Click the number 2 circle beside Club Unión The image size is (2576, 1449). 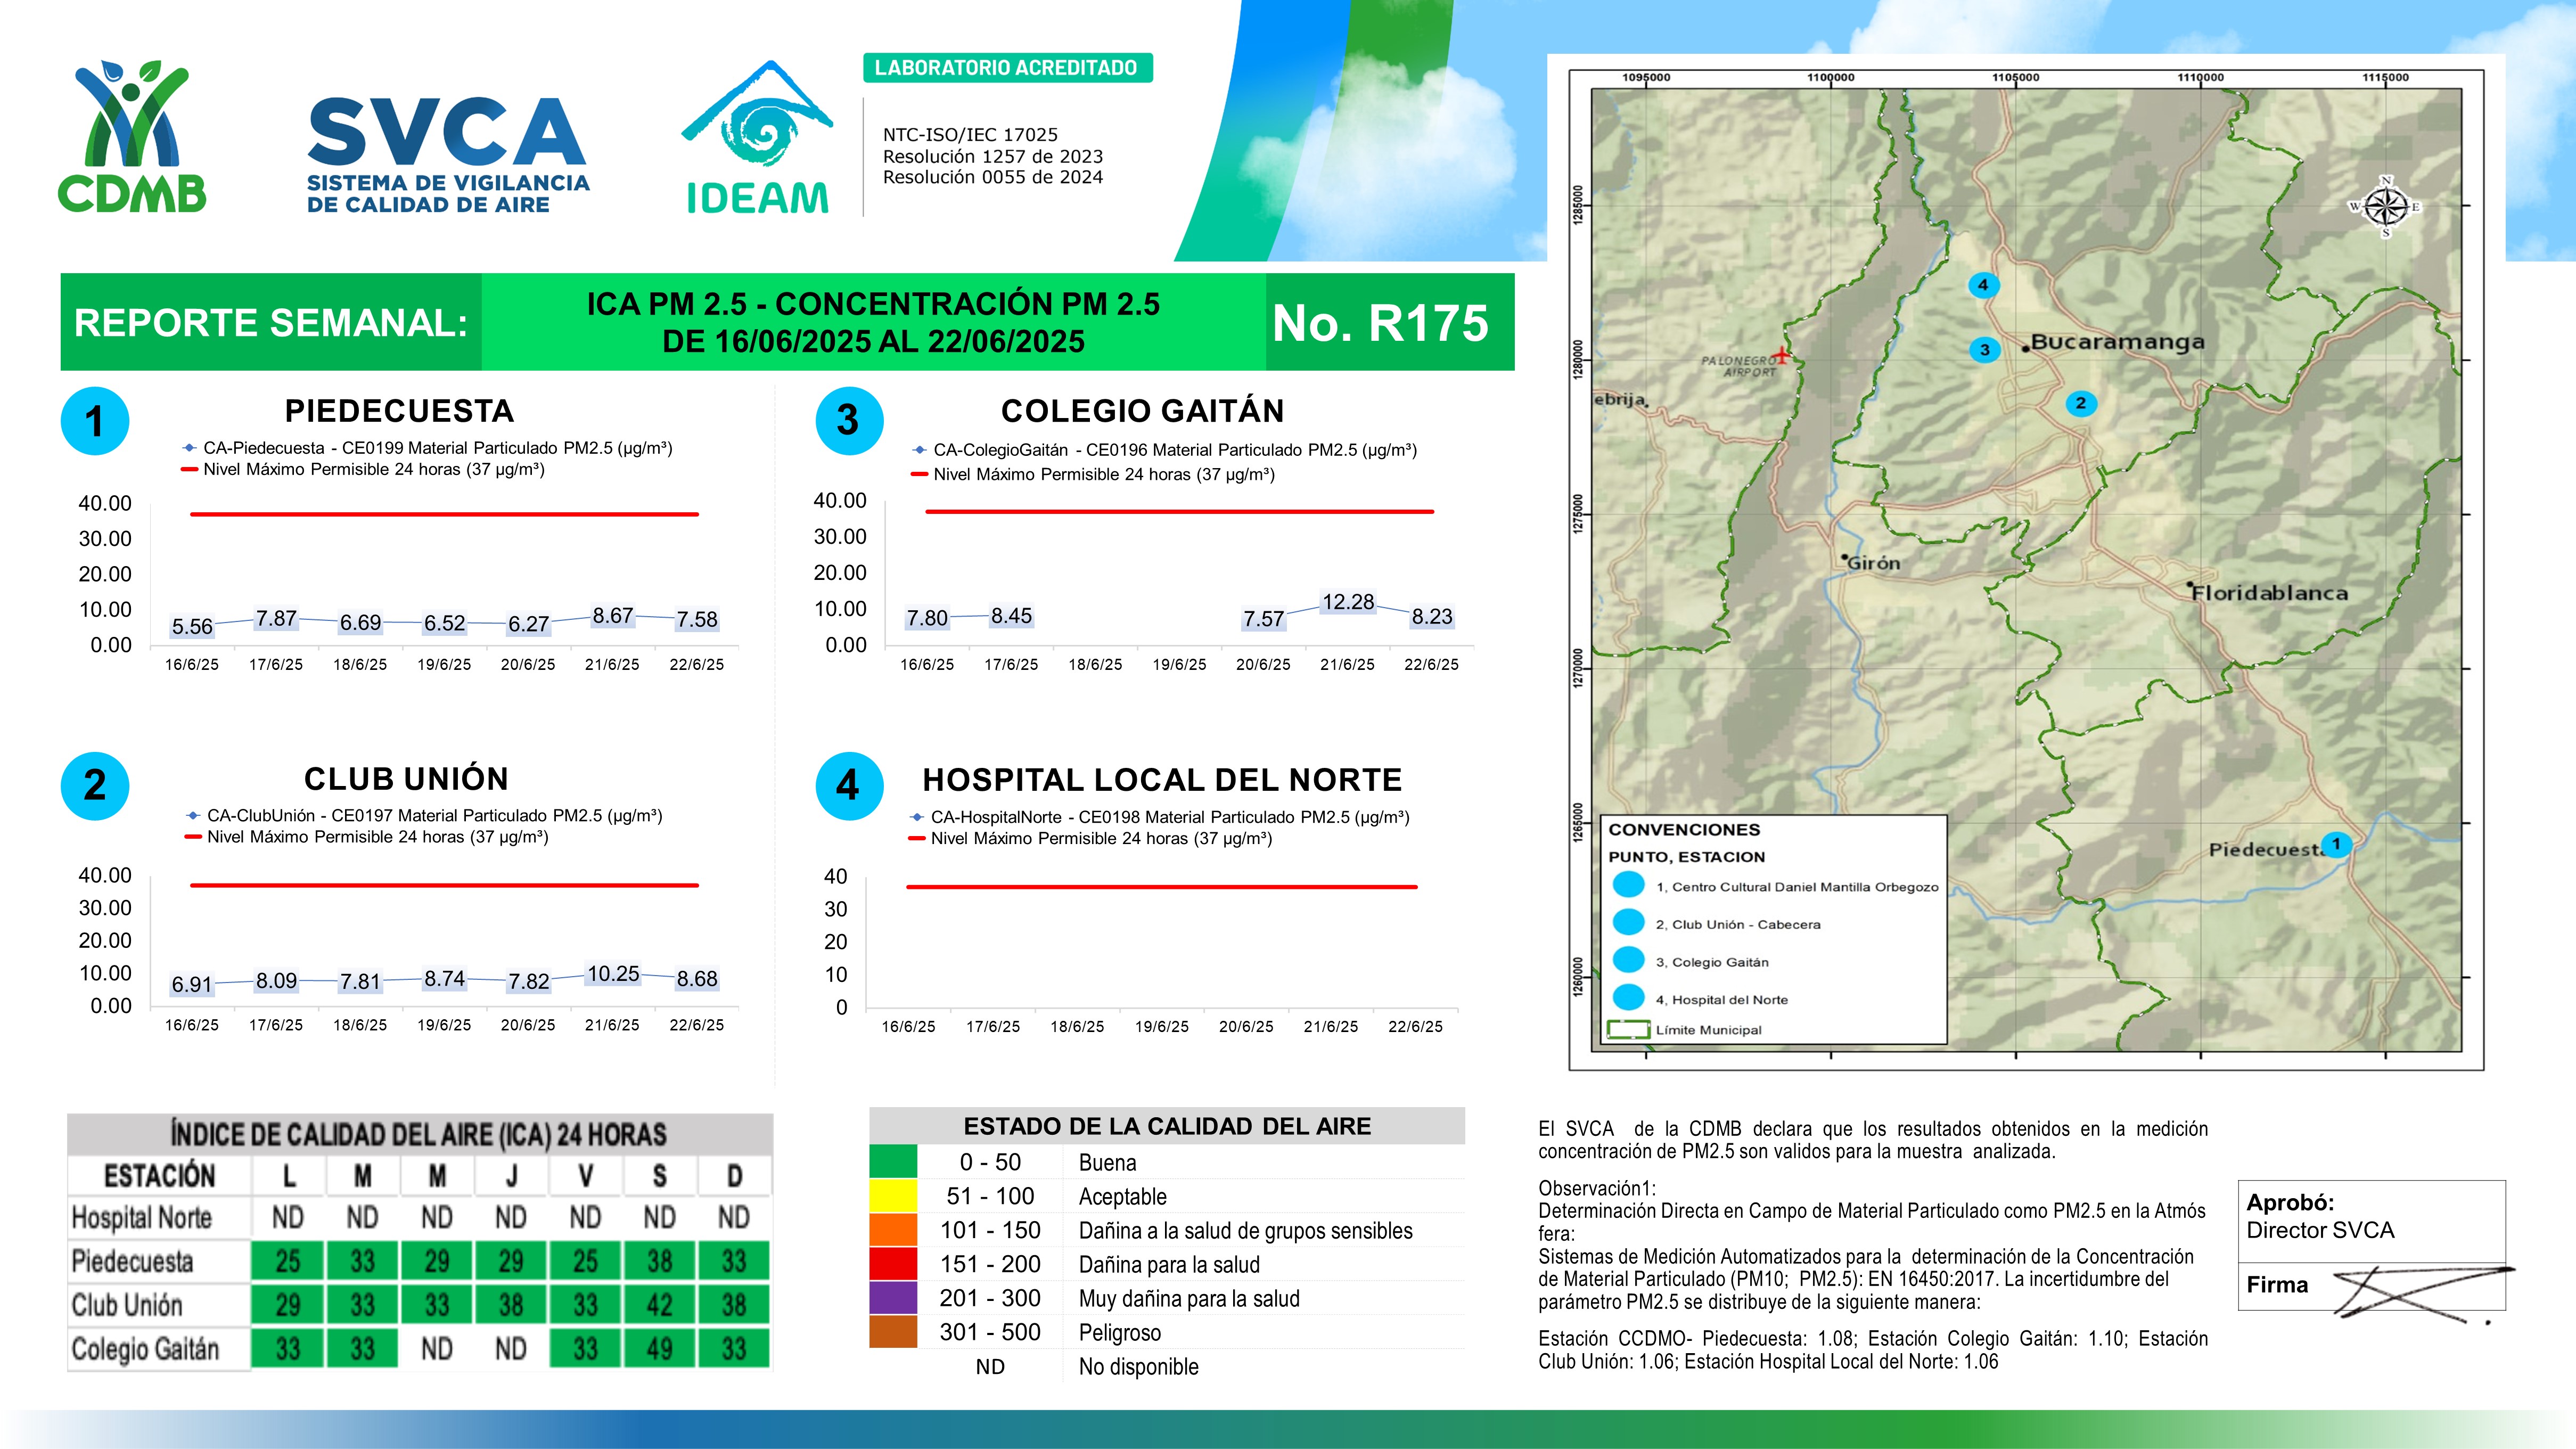(x=95, y=786)
